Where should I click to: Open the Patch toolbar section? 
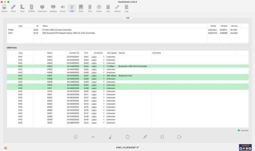13,8
